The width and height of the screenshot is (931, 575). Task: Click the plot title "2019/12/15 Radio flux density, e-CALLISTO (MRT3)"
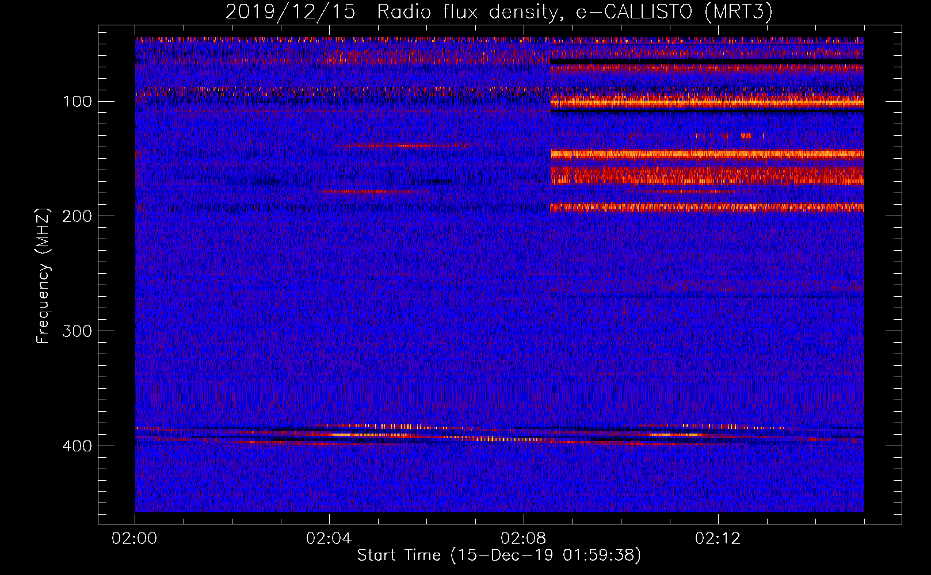[x=499, y=11]
